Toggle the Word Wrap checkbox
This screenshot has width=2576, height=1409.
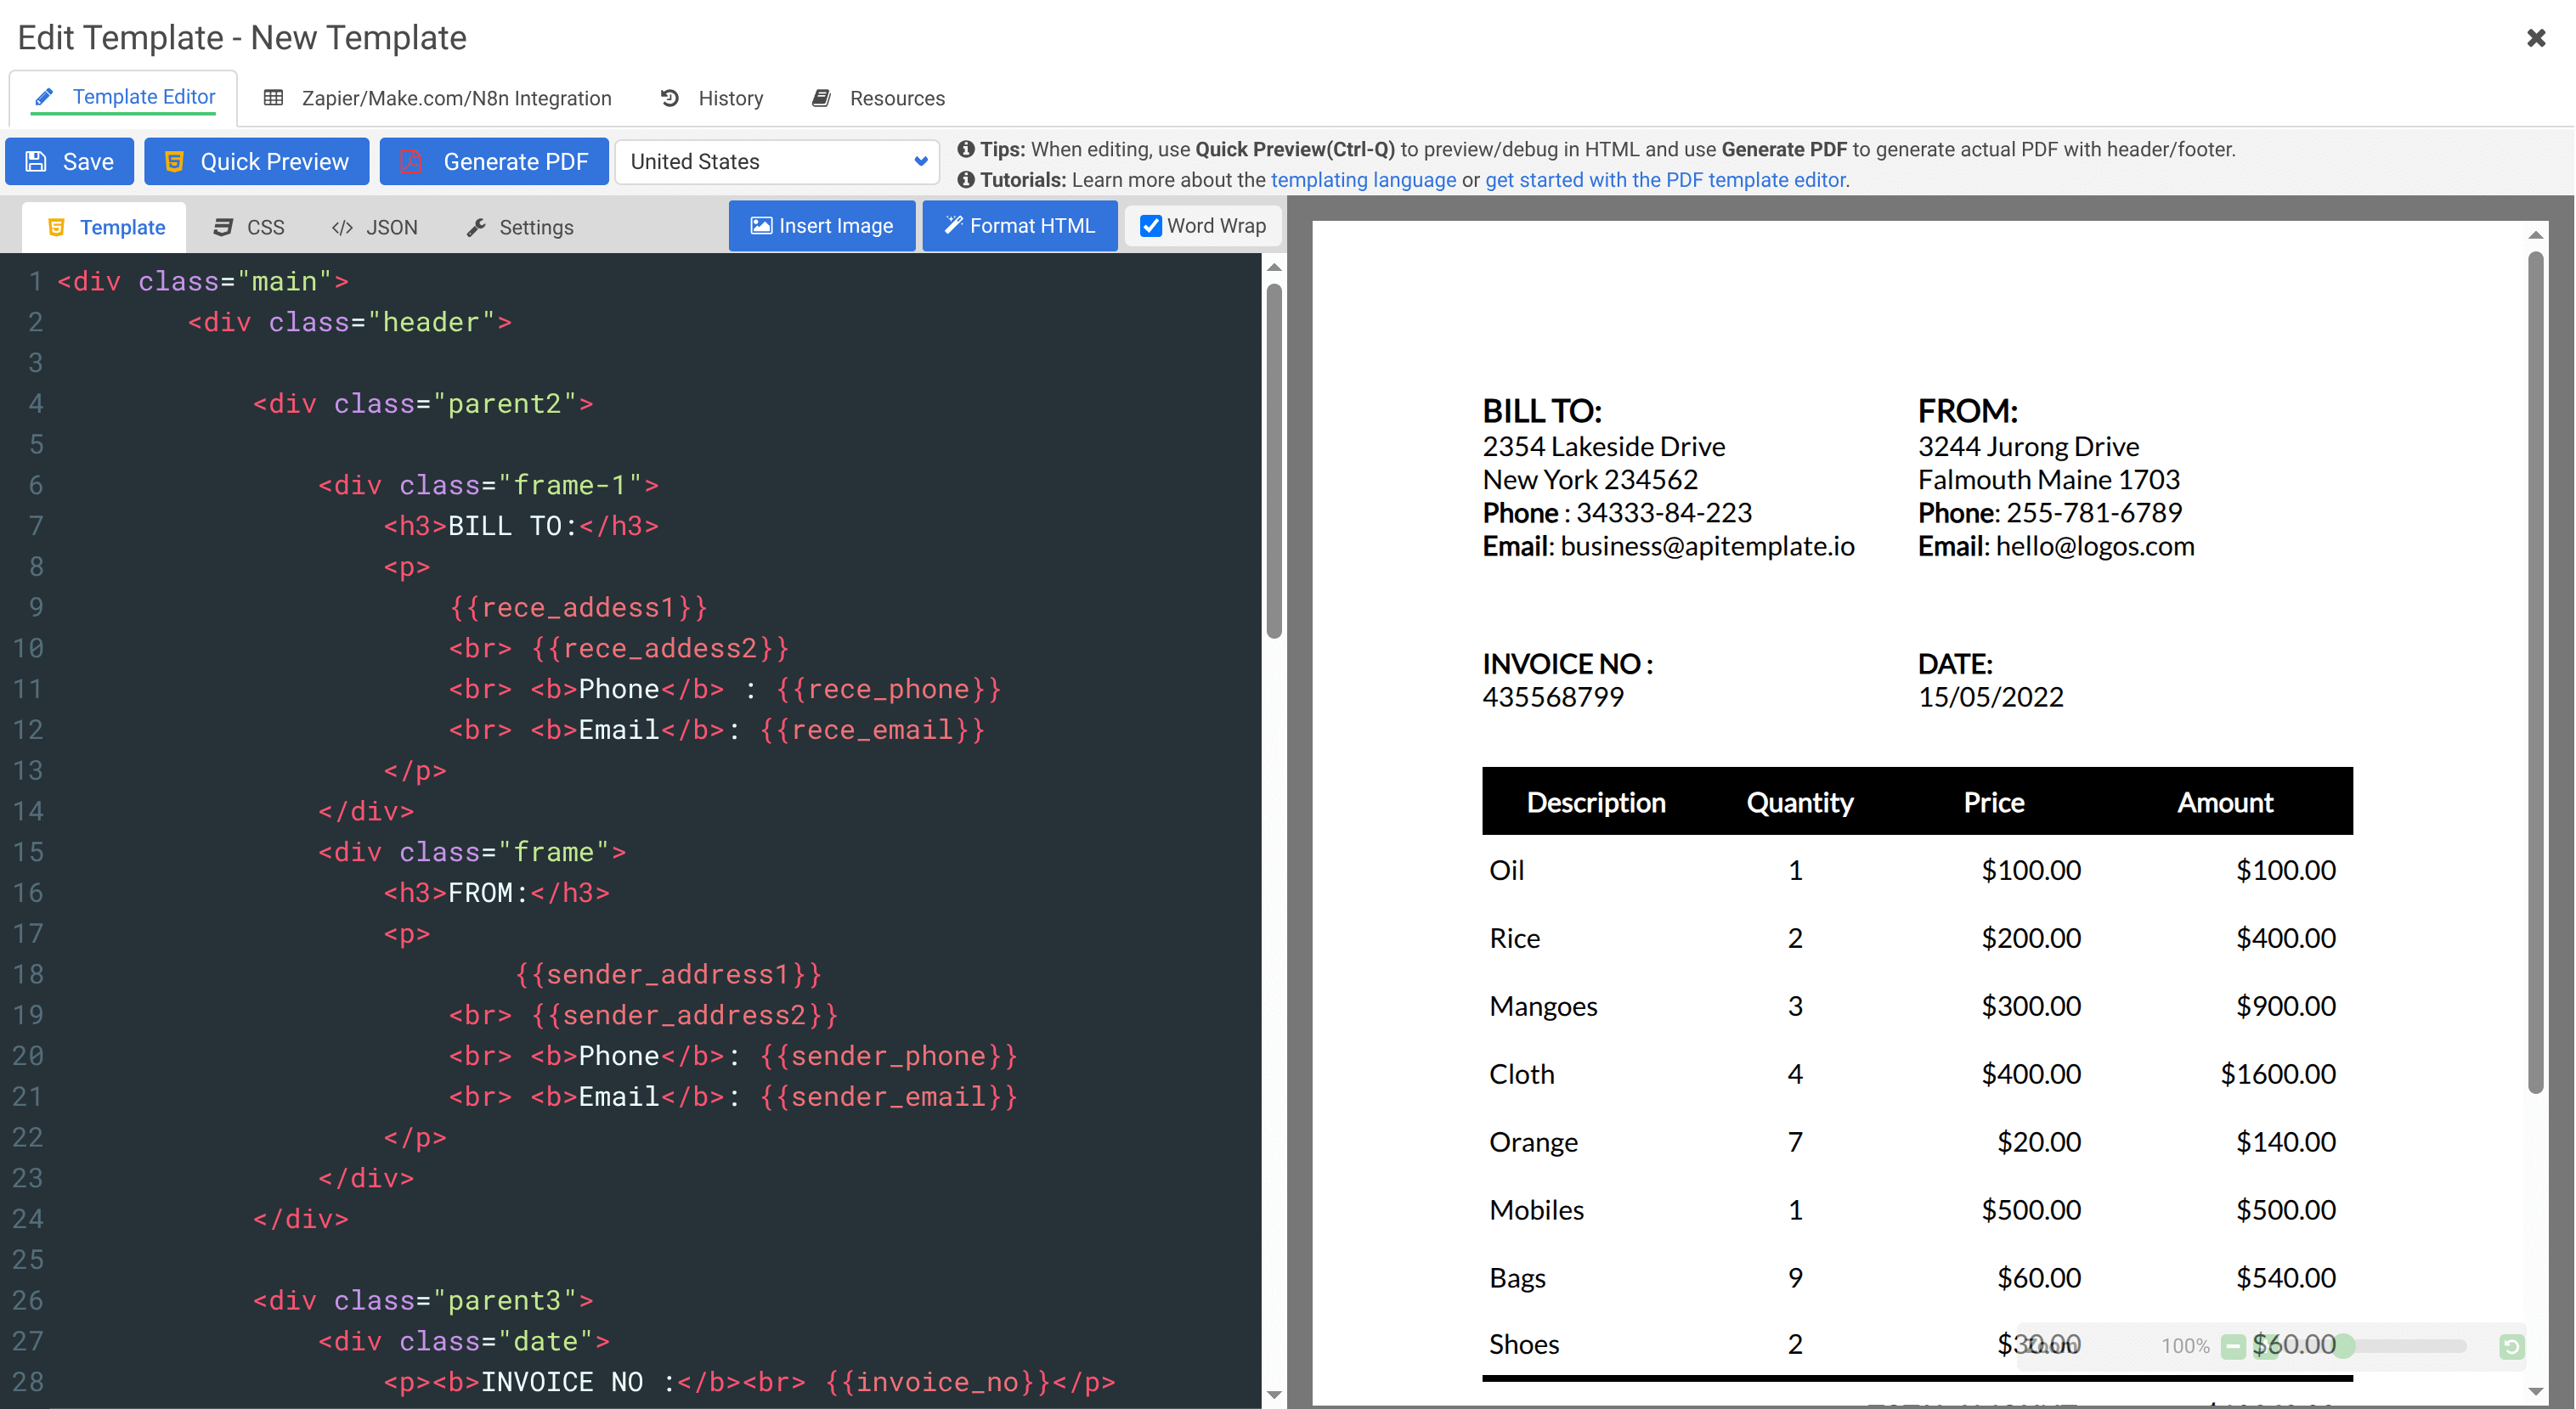[x=1151, y=226]
